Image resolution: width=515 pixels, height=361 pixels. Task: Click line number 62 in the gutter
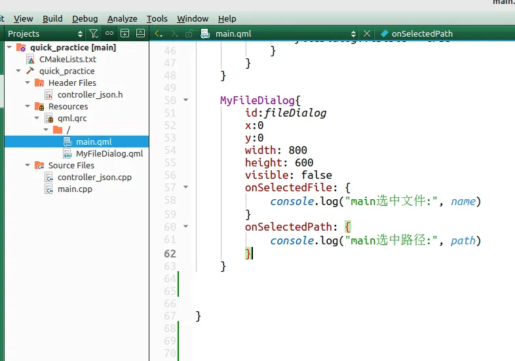(x=170, y=254)
